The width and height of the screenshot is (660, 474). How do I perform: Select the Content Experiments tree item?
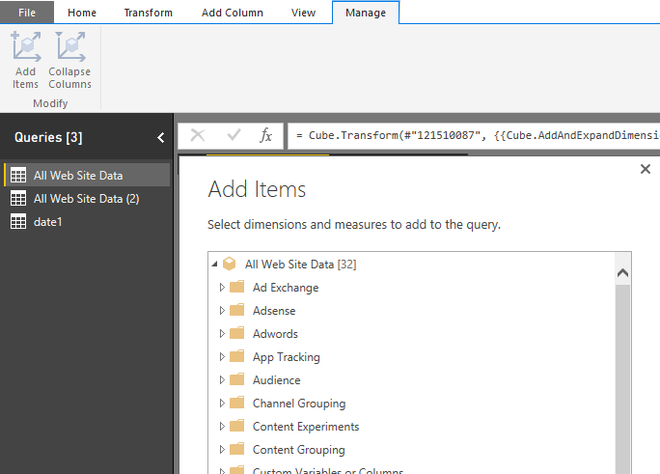pyautogui.click(x=306, y=427)
